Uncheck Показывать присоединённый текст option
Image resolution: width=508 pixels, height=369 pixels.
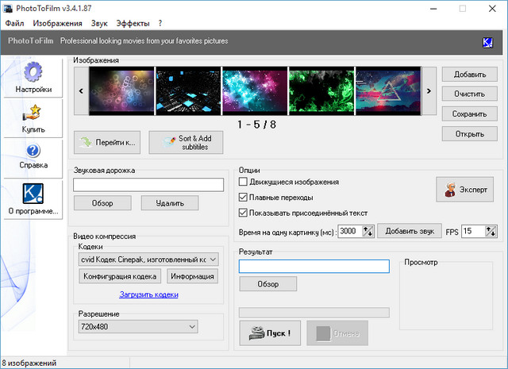(244, 213)
